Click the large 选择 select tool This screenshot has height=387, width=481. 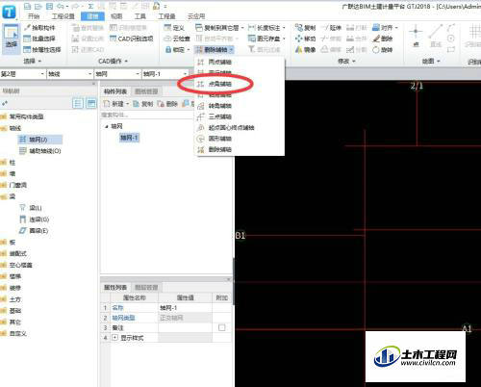click(x=12, y=39)
